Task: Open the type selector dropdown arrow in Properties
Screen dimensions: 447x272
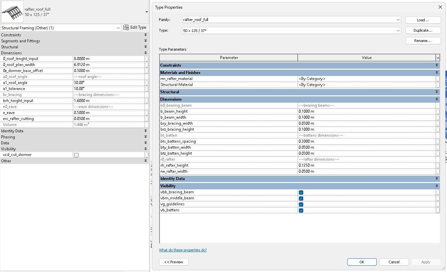Action: [x=146, y=12]
